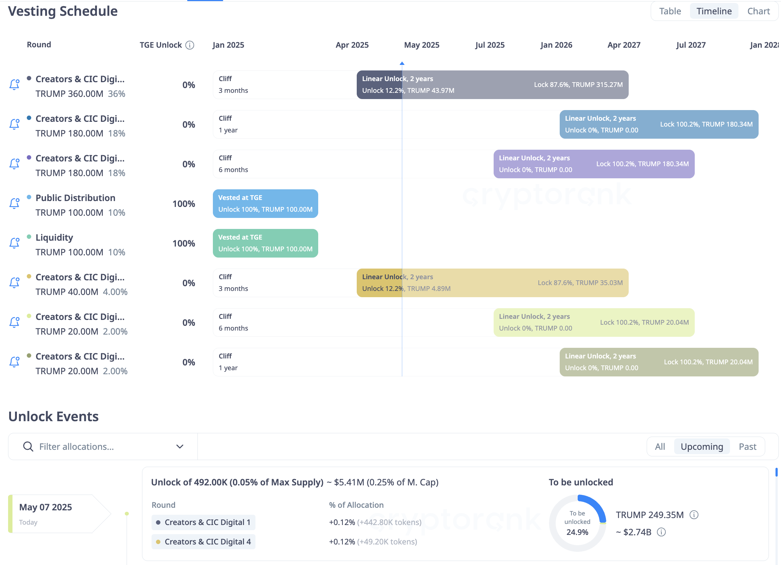This screenshot has width=781, height=565.
Task: Switch to Table view
Action: pos(670,11)
